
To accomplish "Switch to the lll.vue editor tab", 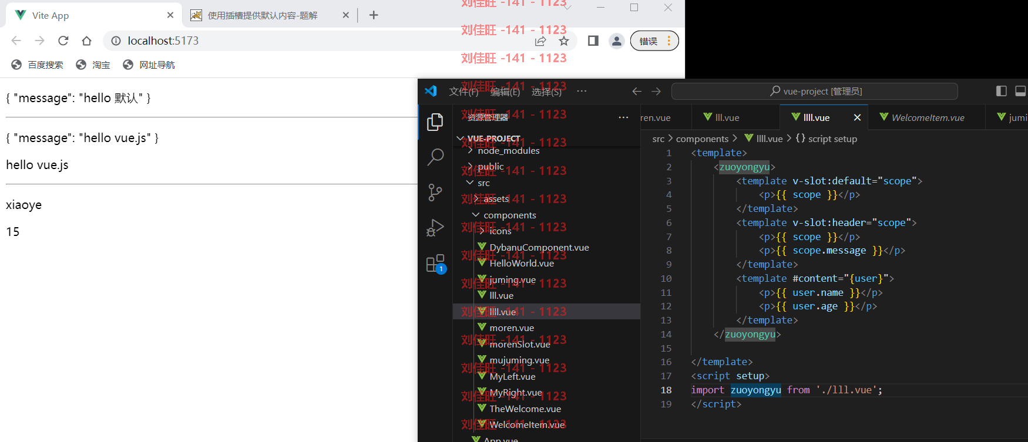I will point(735,117).
